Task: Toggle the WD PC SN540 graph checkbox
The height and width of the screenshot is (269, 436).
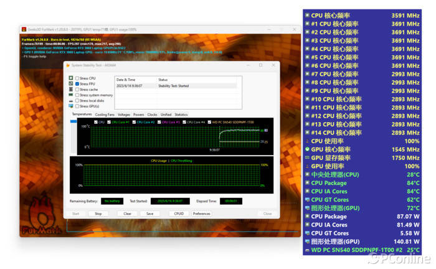Action: click(x=209, y=122)
